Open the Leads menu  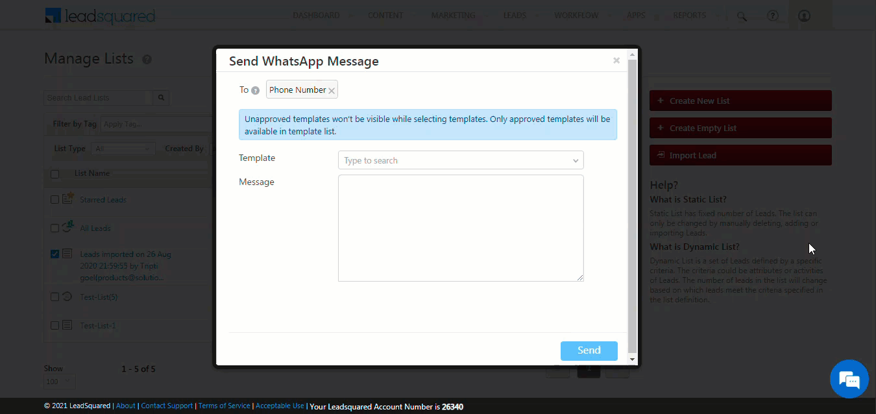click(515, 16)
